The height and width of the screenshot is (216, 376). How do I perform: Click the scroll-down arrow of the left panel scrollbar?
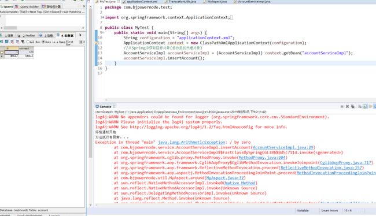[x=90, y=205]
